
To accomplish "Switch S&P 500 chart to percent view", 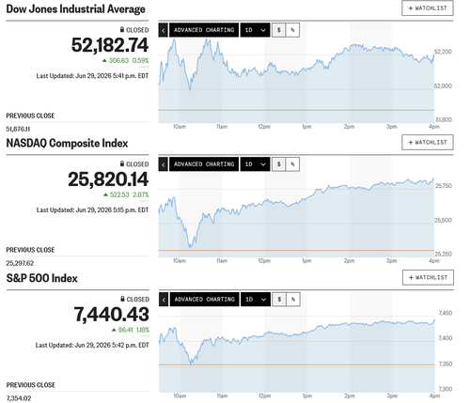I will [293, 300].
